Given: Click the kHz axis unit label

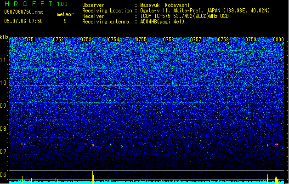Looking at the screenshot, I should [x=4, y=37].
